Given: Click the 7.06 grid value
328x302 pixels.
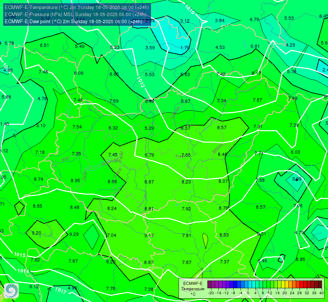Looking at the screenshot, I should (x=298, y=206).
